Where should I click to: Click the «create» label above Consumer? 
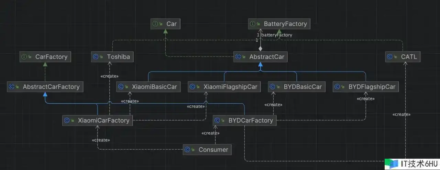point(210,133)
